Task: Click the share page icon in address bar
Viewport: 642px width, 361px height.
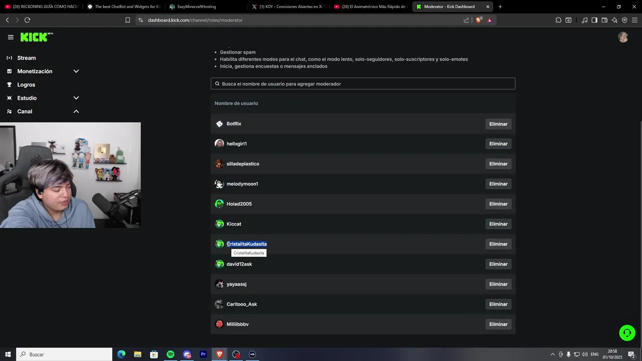Action: 466,20
